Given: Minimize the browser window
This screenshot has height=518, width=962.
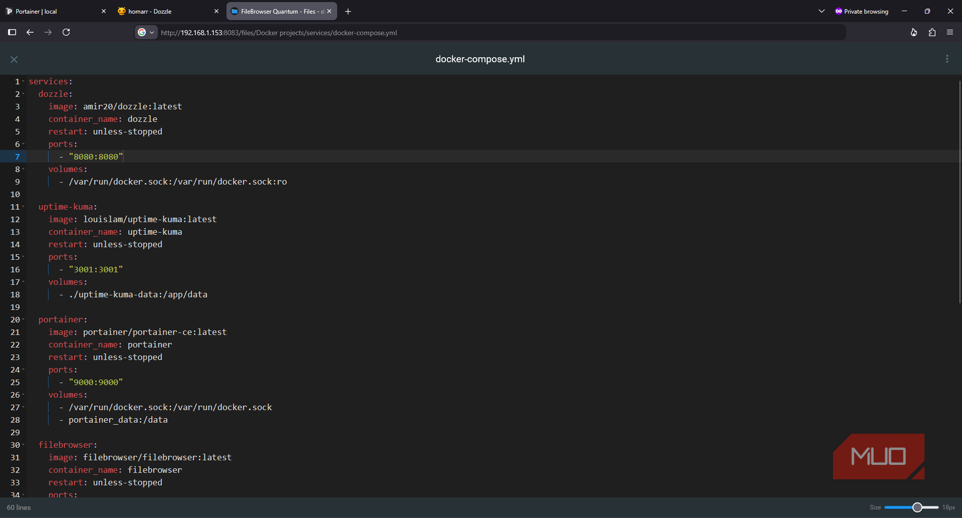Looking at the screenshot, I should pos(904,11).
